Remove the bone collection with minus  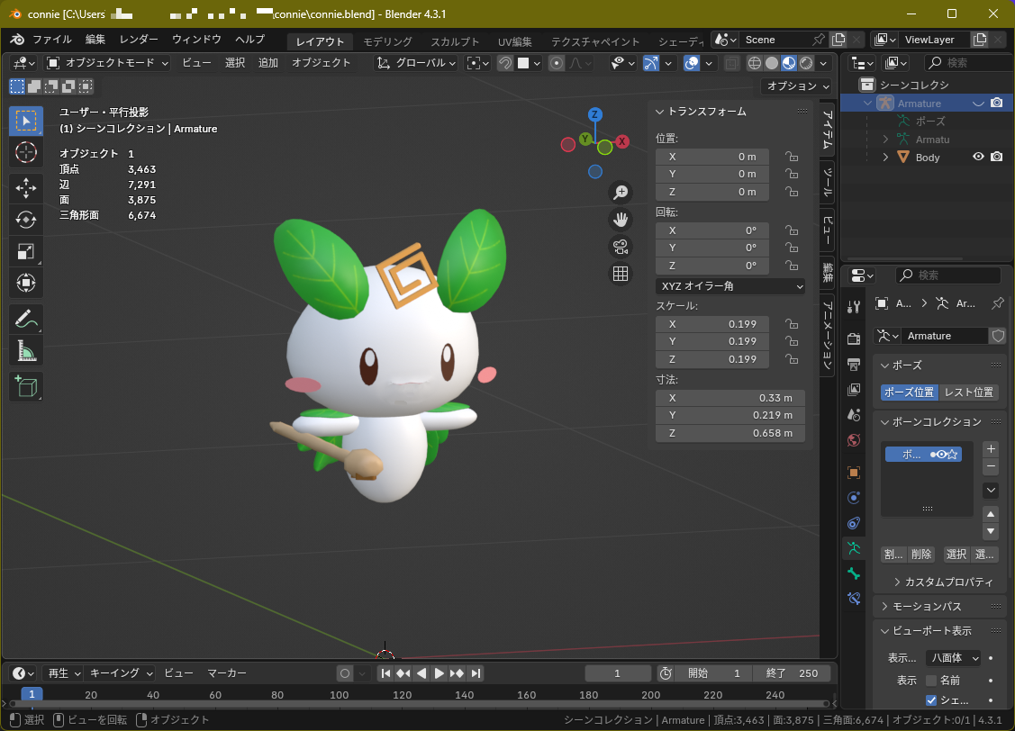991,466
